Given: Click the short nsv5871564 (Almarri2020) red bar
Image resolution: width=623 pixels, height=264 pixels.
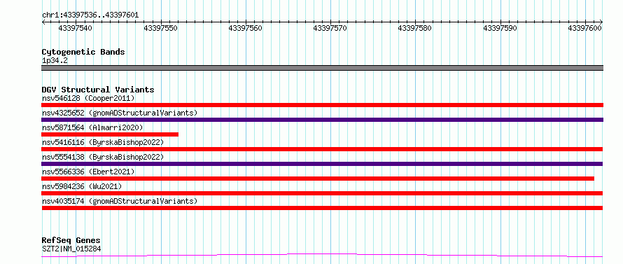Looking at the screenshot, I should pyautogui.click(x=110, y=134).
